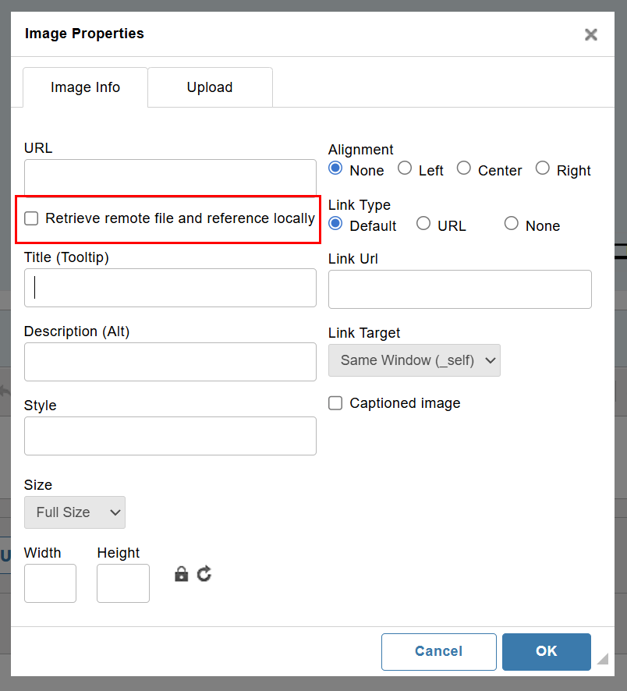This screenshot has height=691, width=627.
Task: Click the Cancel button
Action: point(439,652)
